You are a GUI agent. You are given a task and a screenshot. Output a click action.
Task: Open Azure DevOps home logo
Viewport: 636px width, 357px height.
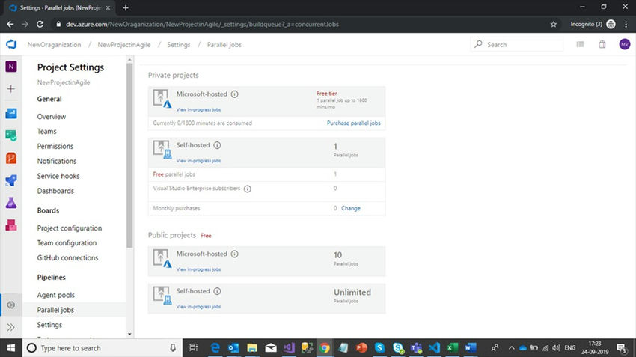point(11,44)
